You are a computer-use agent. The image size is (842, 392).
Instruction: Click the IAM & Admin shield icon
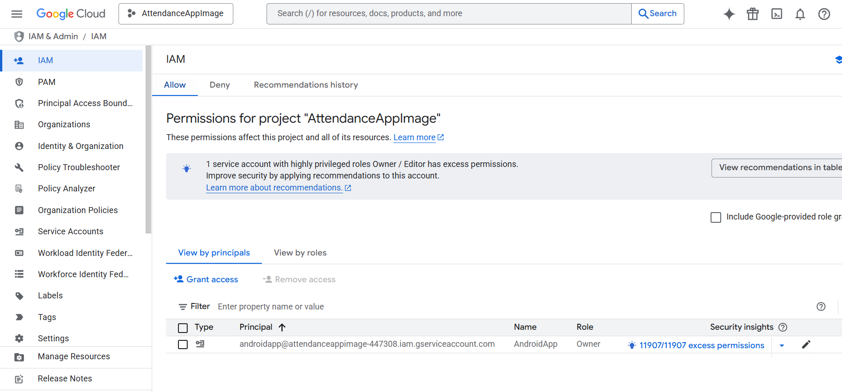pos(19,36)
